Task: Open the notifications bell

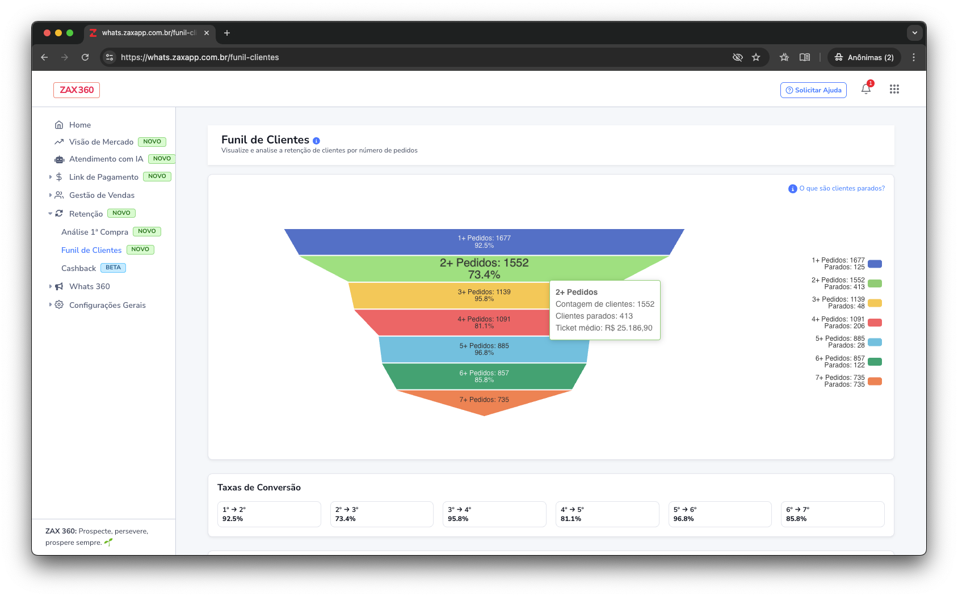Action: point(865,89)
